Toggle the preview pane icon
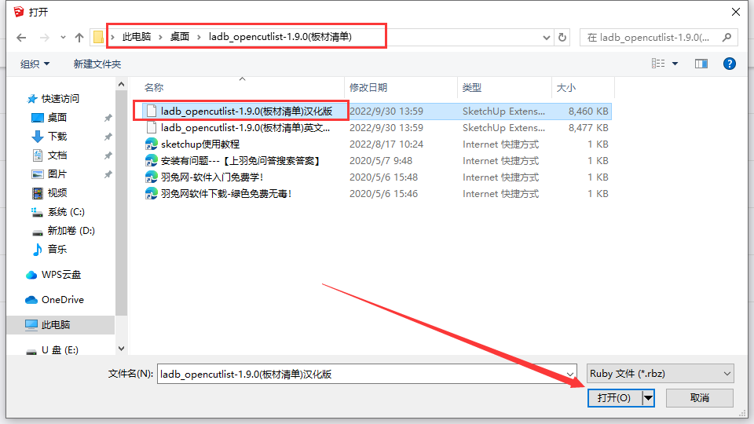This screenshot has height=424, width=754. pyautogui.click(x=701, y=64)
